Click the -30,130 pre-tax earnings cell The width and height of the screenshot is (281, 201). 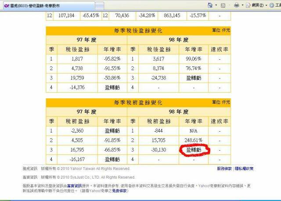[159, 150]
